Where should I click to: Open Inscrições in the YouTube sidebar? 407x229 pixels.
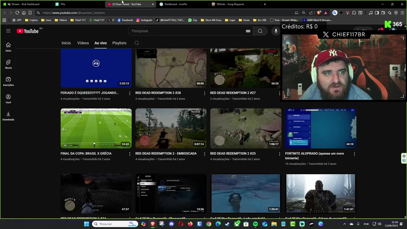(x=8, y=81)
